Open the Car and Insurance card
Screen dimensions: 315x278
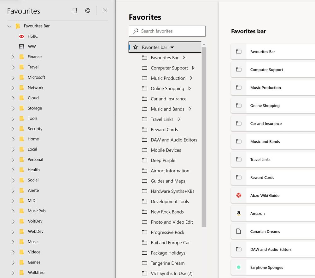[273, 123]
